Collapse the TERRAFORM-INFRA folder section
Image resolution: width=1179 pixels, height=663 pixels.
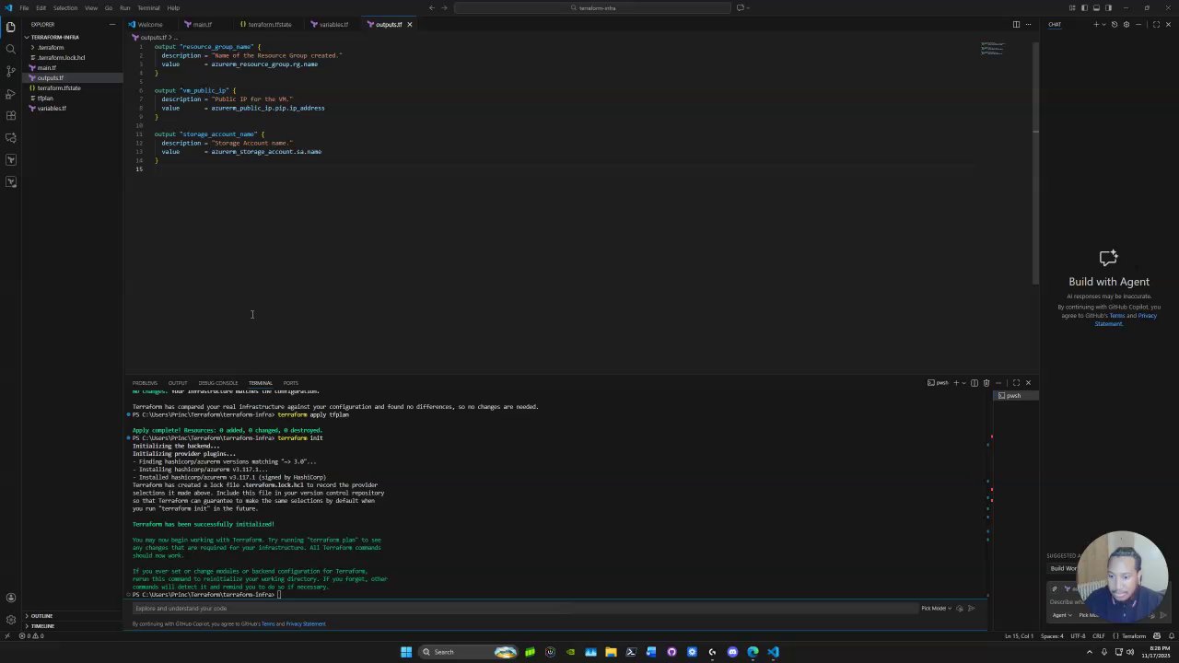coord(54,37)
